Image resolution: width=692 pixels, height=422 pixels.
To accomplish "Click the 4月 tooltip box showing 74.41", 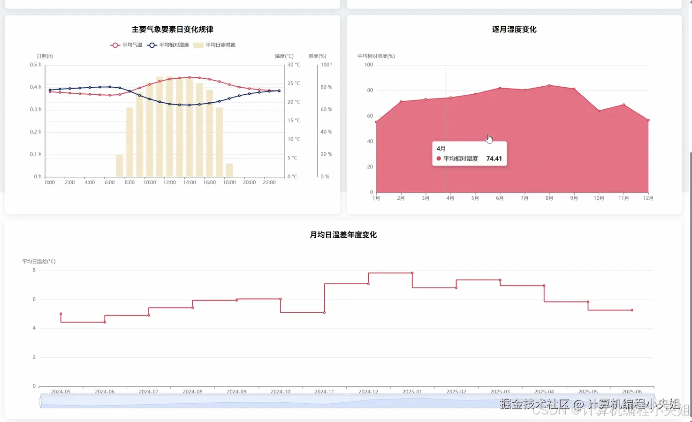I will tap(469, 154).
